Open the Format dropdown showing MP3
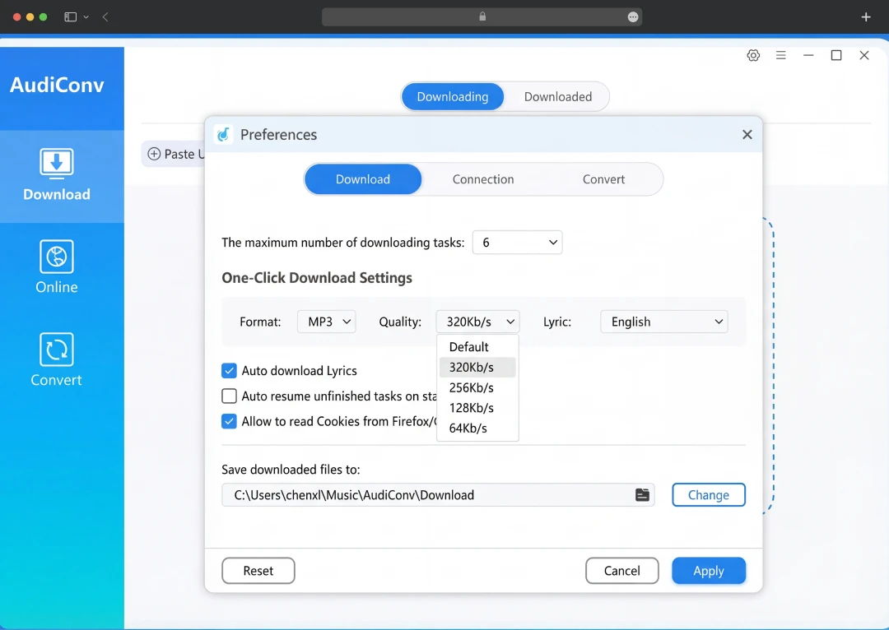This screenshot has height=630, width=889. [326, 322]
